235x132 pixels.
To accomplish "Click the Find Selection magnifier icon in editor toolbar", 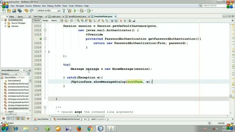I will pyautogui.click(x=78, y=21).
